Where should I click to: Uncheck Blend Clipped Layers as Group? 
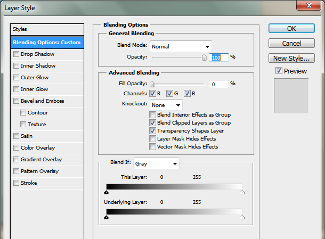[x=152, y=123]
